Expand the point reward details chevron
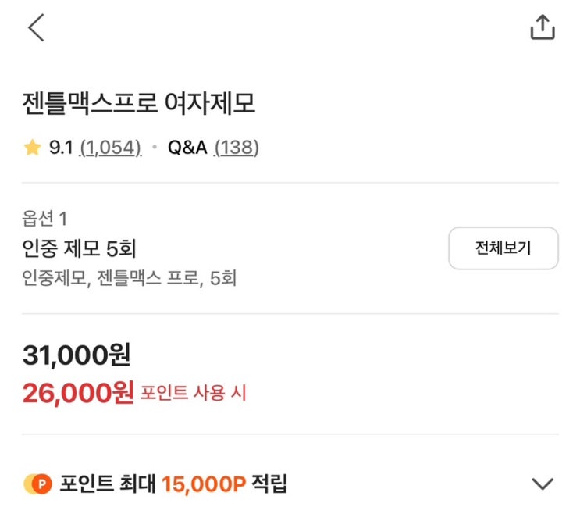This screenshot has width=580, height=521. click(542, 484)
